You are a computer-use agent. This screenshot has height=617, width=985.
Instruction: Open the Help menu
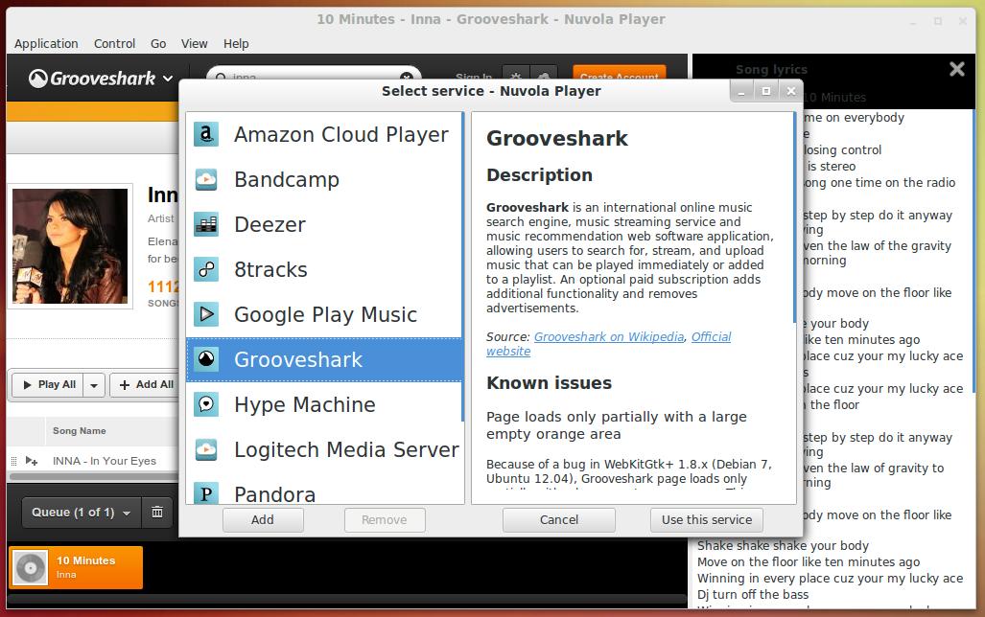tap(236, 43)
